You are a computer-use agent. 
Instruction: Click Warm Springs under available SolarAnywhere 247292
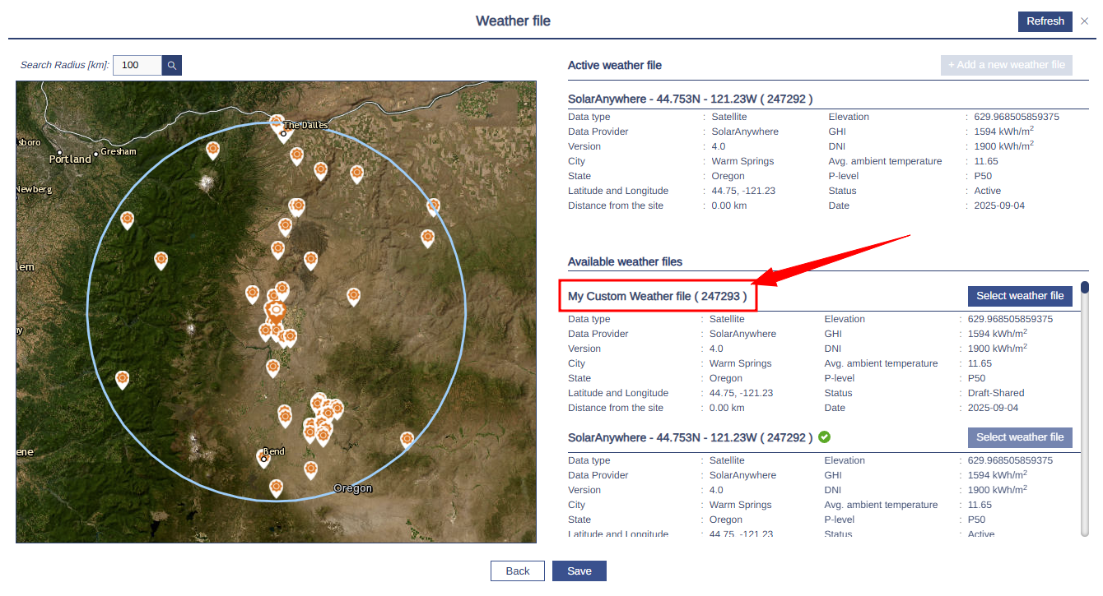pyautogui.click(x=740, y=505)
